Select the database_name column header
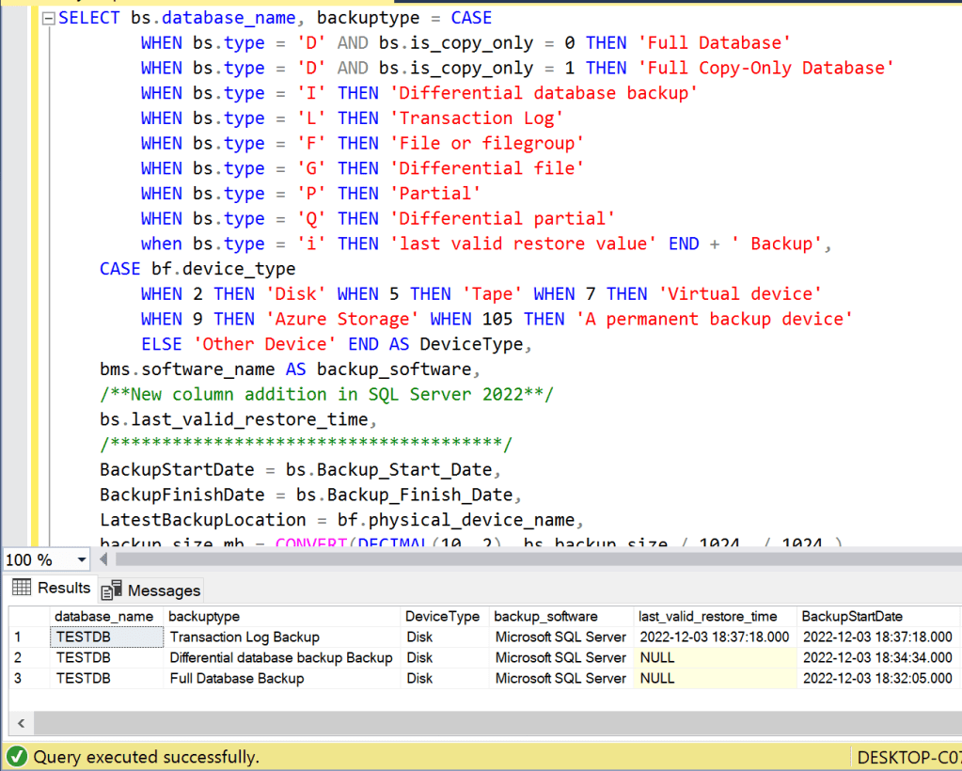Image resolution: width=962 pixels, height=771 pixels. [x=103, y=617]
